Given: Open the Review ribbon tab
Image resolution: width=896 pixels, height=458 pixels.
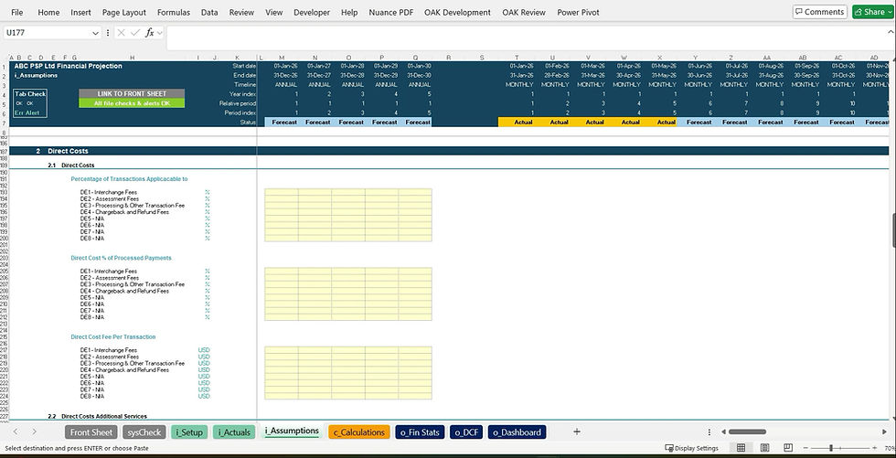Looking at the screenshot, I should (241, 12).
